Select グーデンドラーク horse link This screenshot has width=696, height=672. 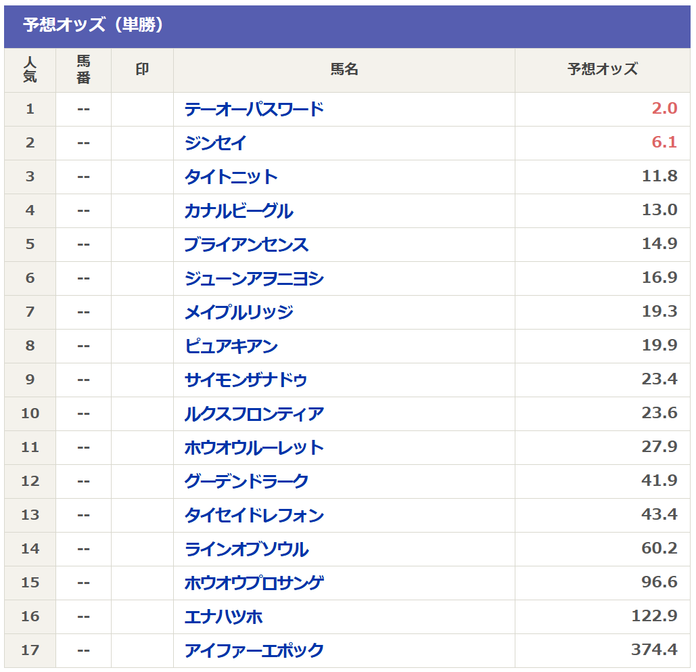[246, 482]
